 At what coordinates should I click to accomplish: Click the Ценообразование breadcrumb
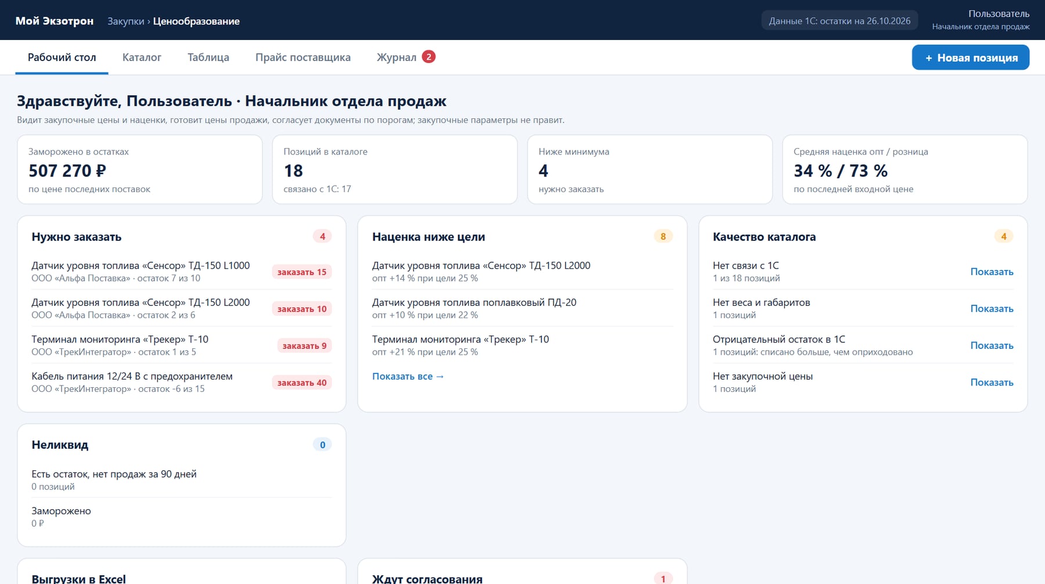click(196, 21)
